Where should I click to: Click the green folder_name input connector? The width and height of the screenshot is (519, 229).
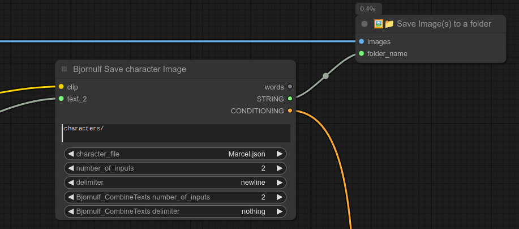361,53
